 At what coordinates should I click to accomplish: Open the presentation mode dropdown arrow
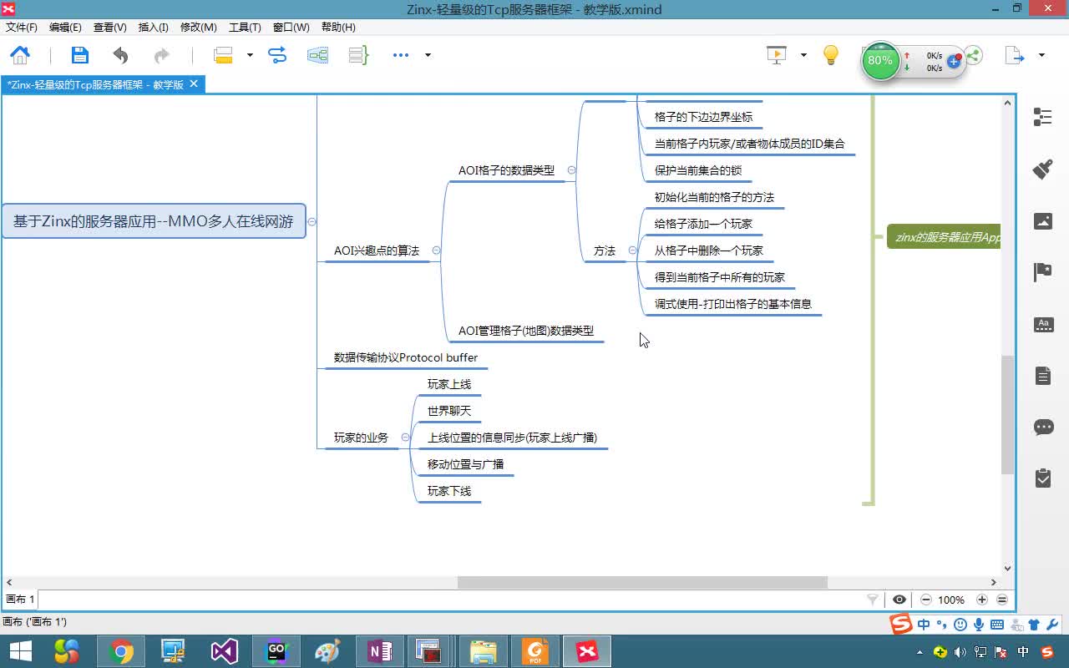click(803, 55)
